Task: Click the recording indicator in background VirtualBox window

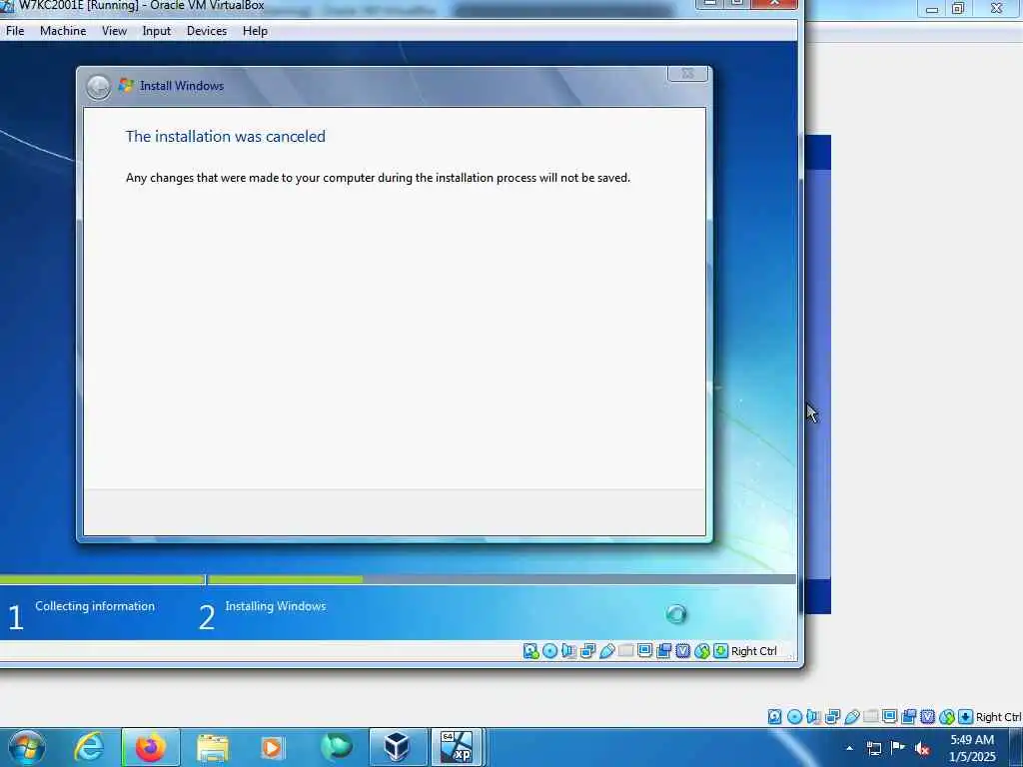Action: tap(908, 717)
